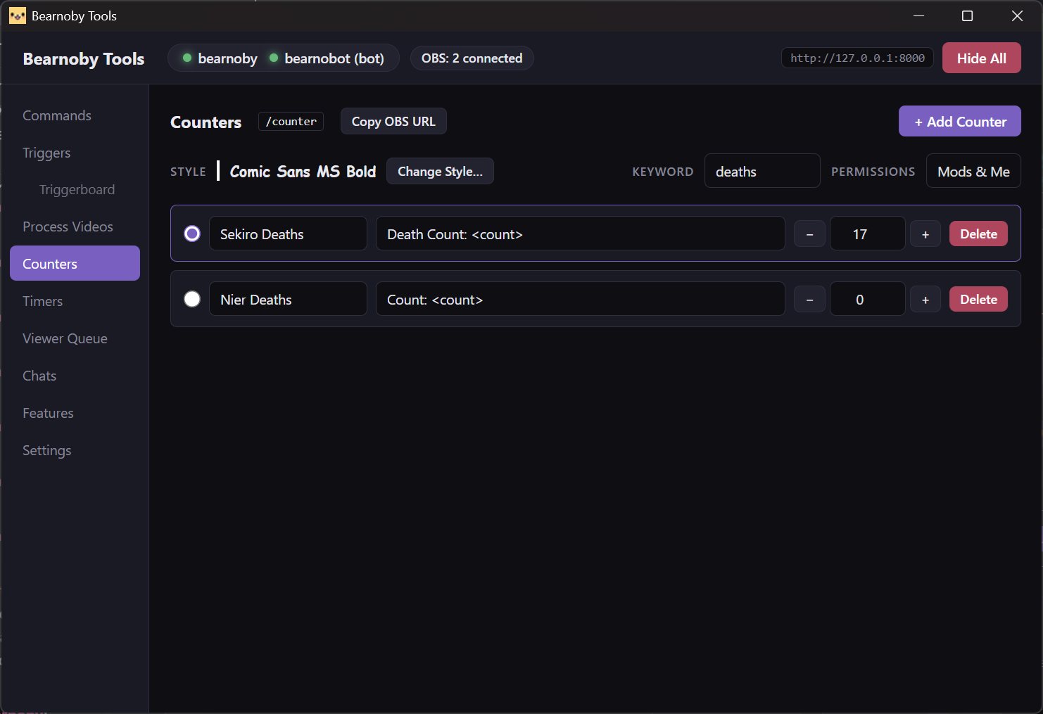Screen dimensions: 1043x714
Task: Close the Bearnoby Tools window
Action: 1017,15
